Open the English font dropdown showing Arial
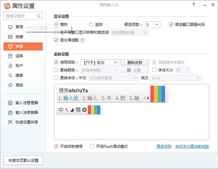Image resolution: width=218 pixels, height=169 pixels. point(176,78)
